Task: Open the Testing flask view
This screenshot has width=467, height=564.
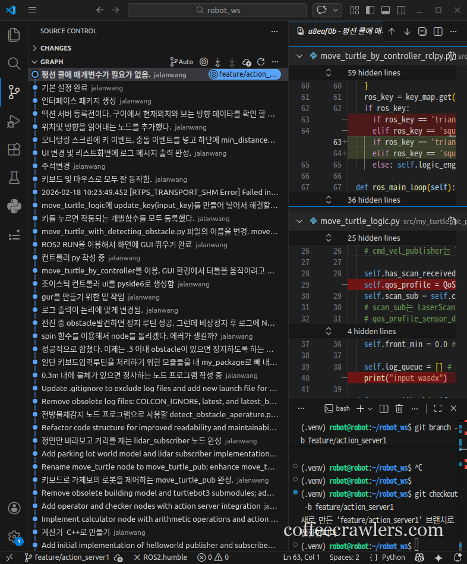Action: pos(14,178)
